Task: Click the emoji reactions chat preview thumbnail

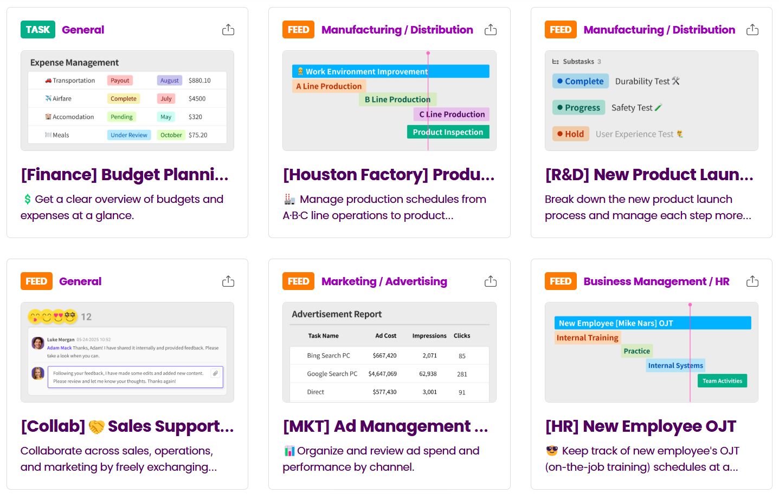Action: click(127, 352)
